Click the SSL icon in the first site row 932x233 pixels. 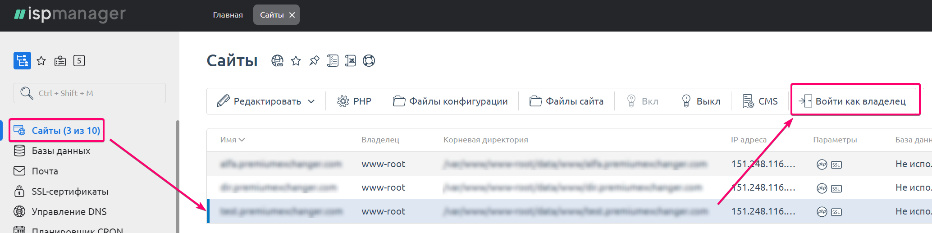836,164
